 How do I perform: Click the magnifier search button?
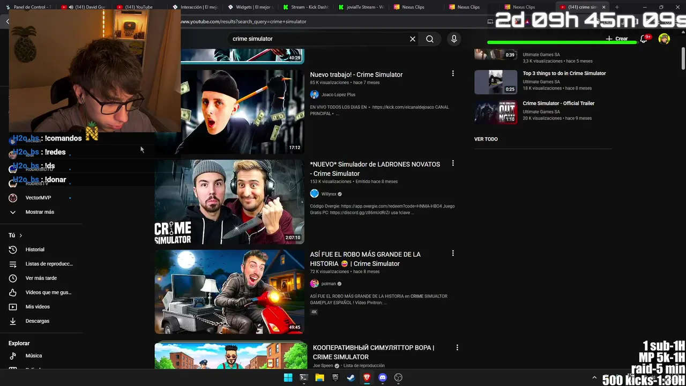tap(430, 39)
